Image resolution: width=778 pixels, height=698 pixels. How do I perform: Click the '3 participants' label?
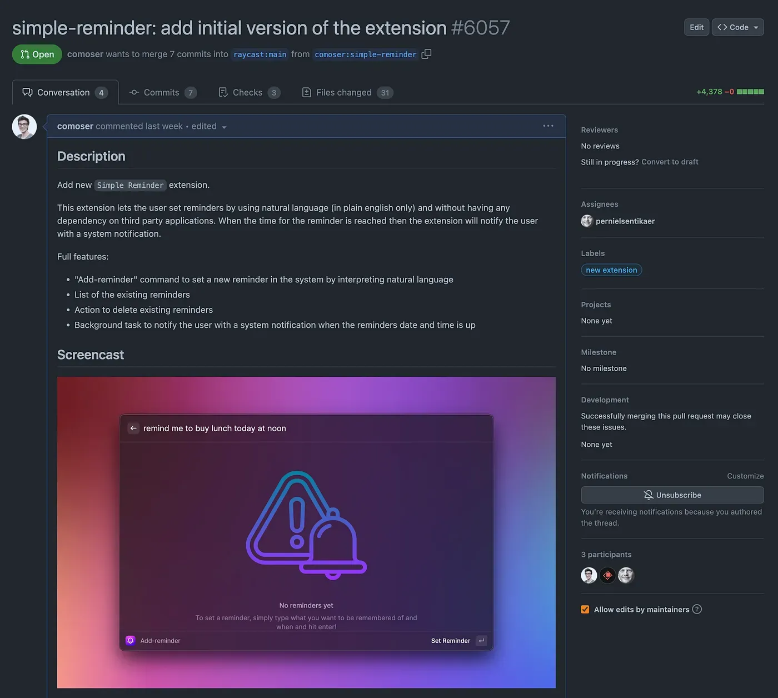(x=606, y=555)
